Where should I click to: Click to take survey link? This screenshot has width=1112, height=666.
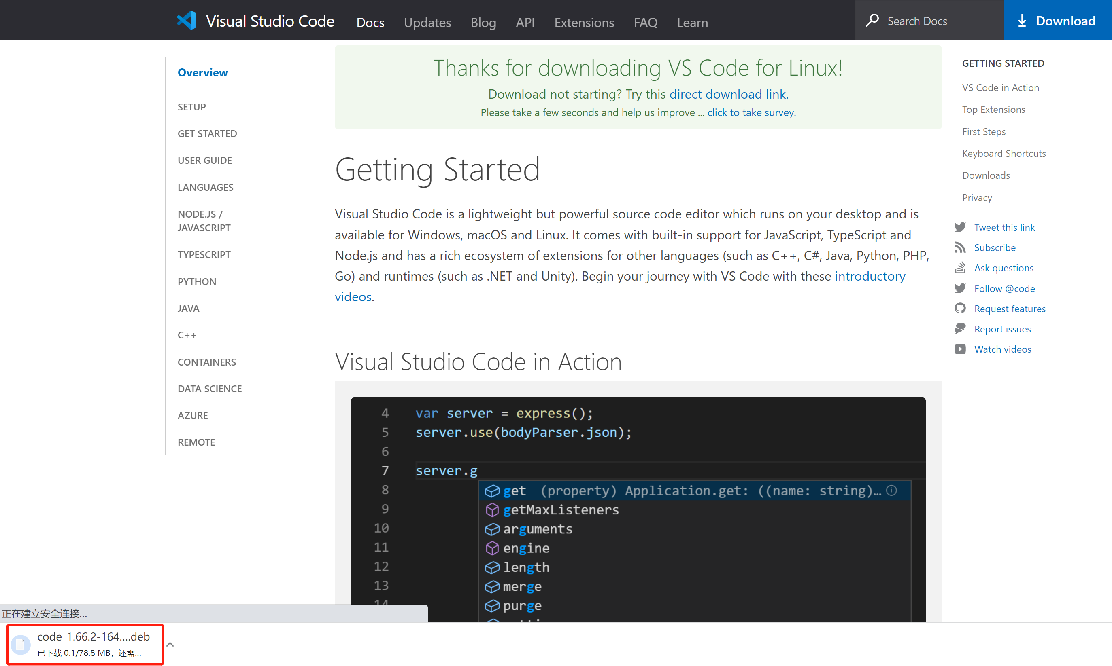[x=751, y=113]
